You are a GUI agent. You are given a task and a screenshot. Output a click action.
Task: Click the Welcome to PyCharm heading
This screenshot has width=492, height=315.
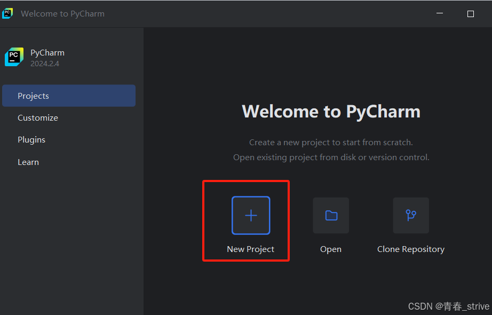pos(331,112)
